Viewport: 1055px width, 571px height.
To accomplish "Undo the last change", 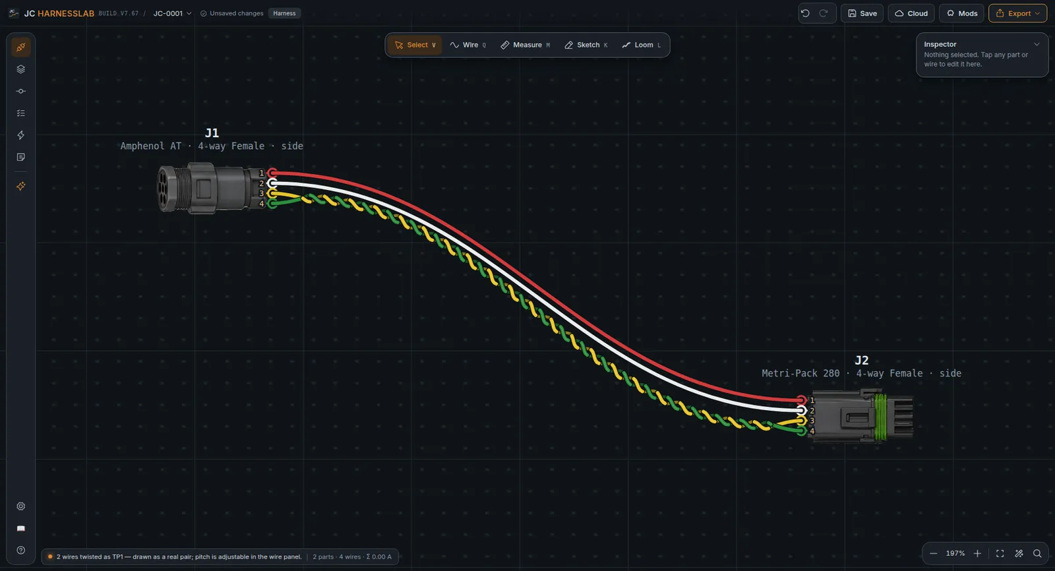I will pos(805,13).
